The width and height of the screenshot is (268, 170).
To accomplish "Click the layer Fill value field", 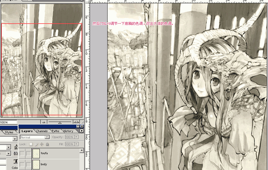I will pos(69,144).
